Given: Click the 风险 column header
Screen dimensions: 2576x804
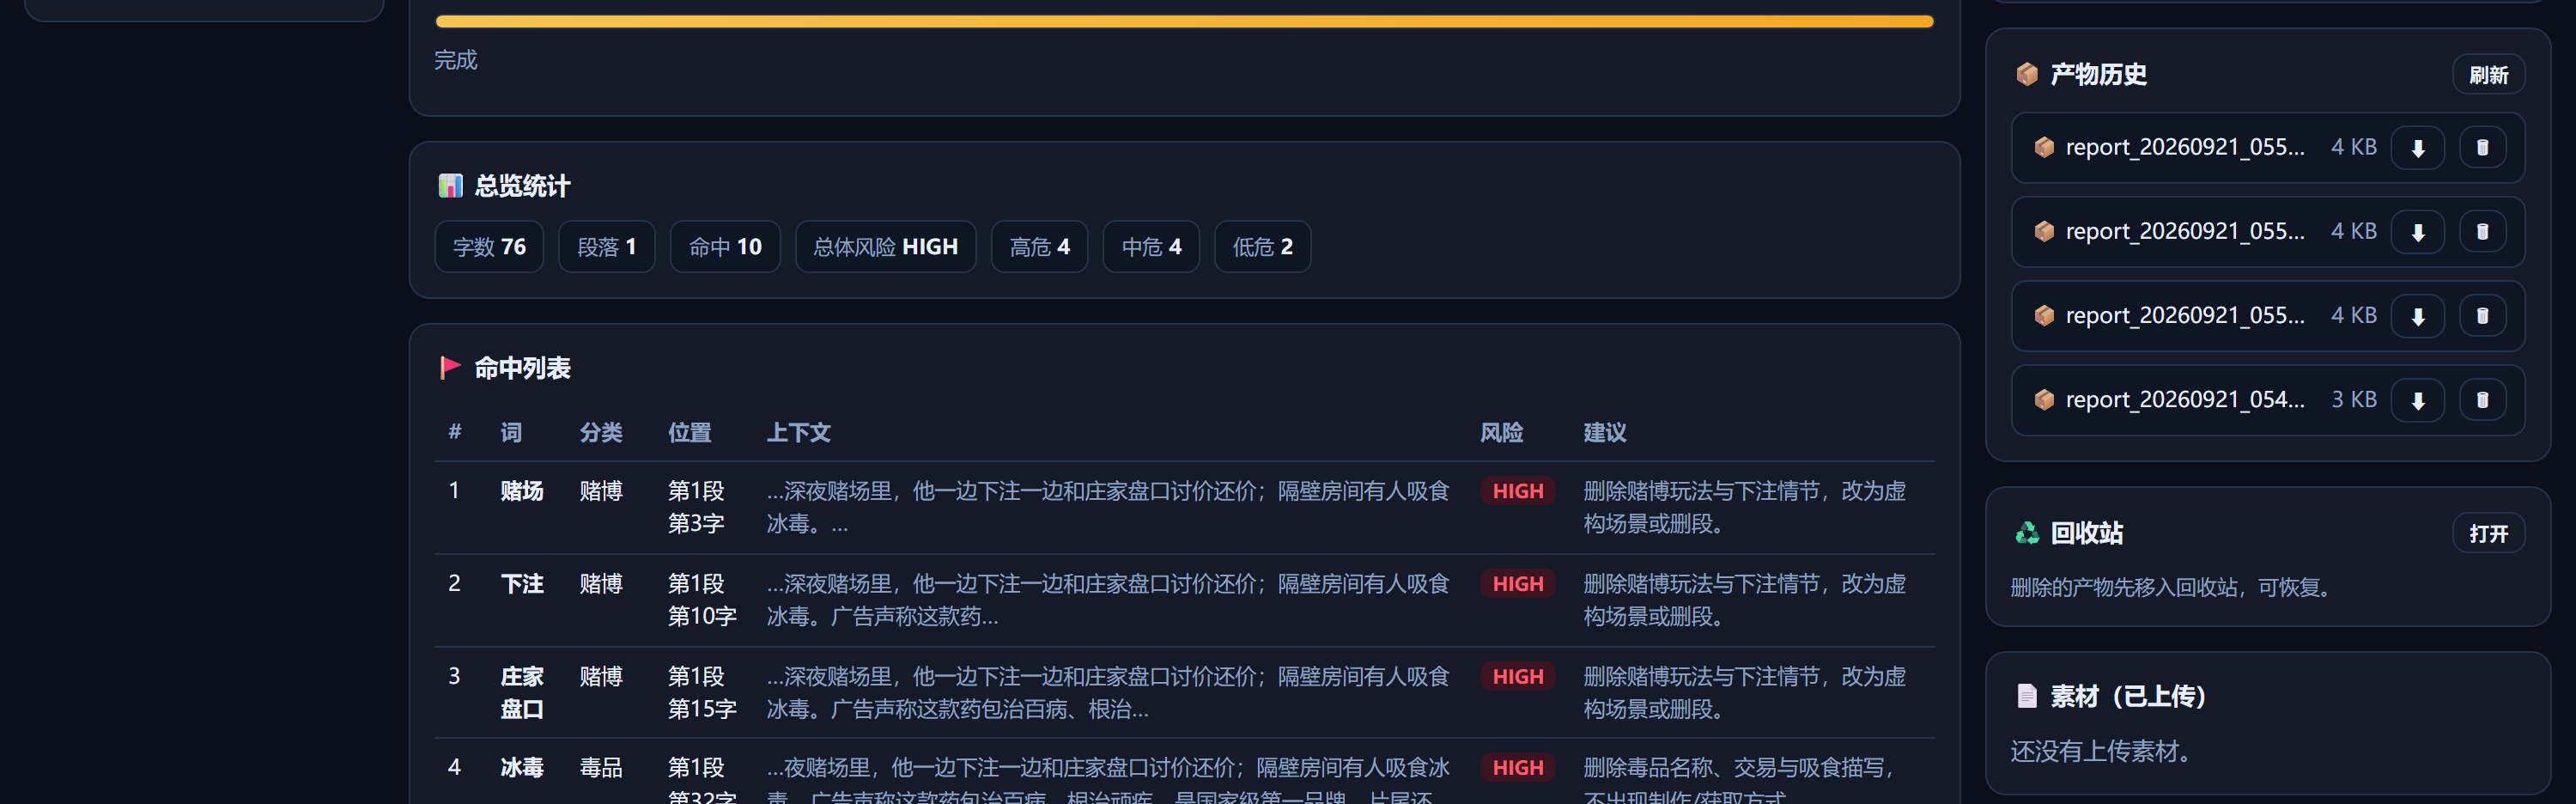Looking at the screenshot, I should pyautogui.click(x=1501, y=433).
